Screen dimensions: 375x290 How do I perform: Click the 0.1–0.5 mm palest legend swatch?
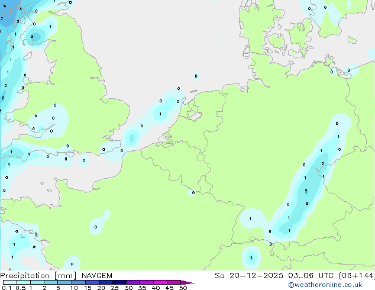(10, 282)
